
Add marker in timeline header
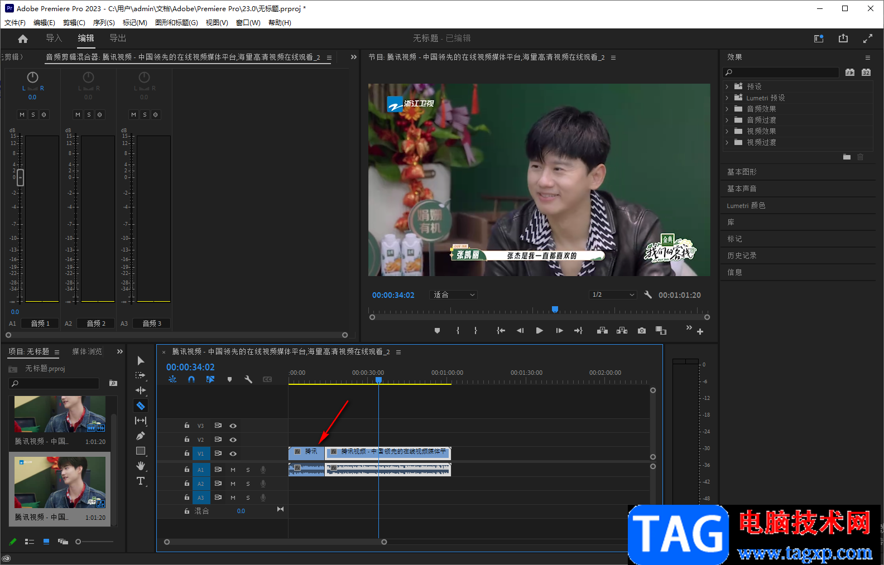[x=229, y=379]
